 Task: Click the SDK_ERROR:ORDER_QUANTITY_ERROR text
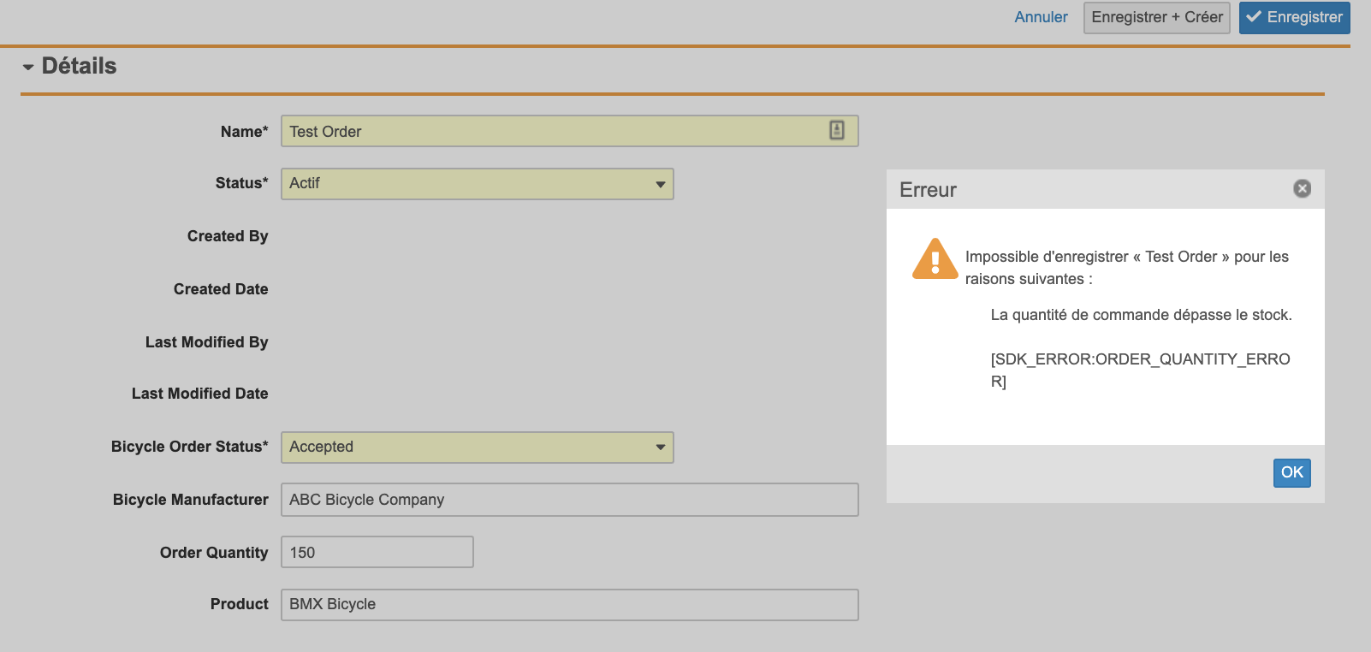pos(1140,370)
